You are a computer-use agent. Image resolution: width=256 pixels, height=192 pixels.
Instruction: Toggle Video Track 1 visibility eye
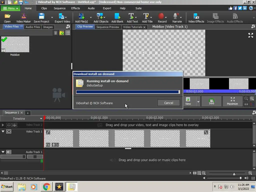click(9, 131)
